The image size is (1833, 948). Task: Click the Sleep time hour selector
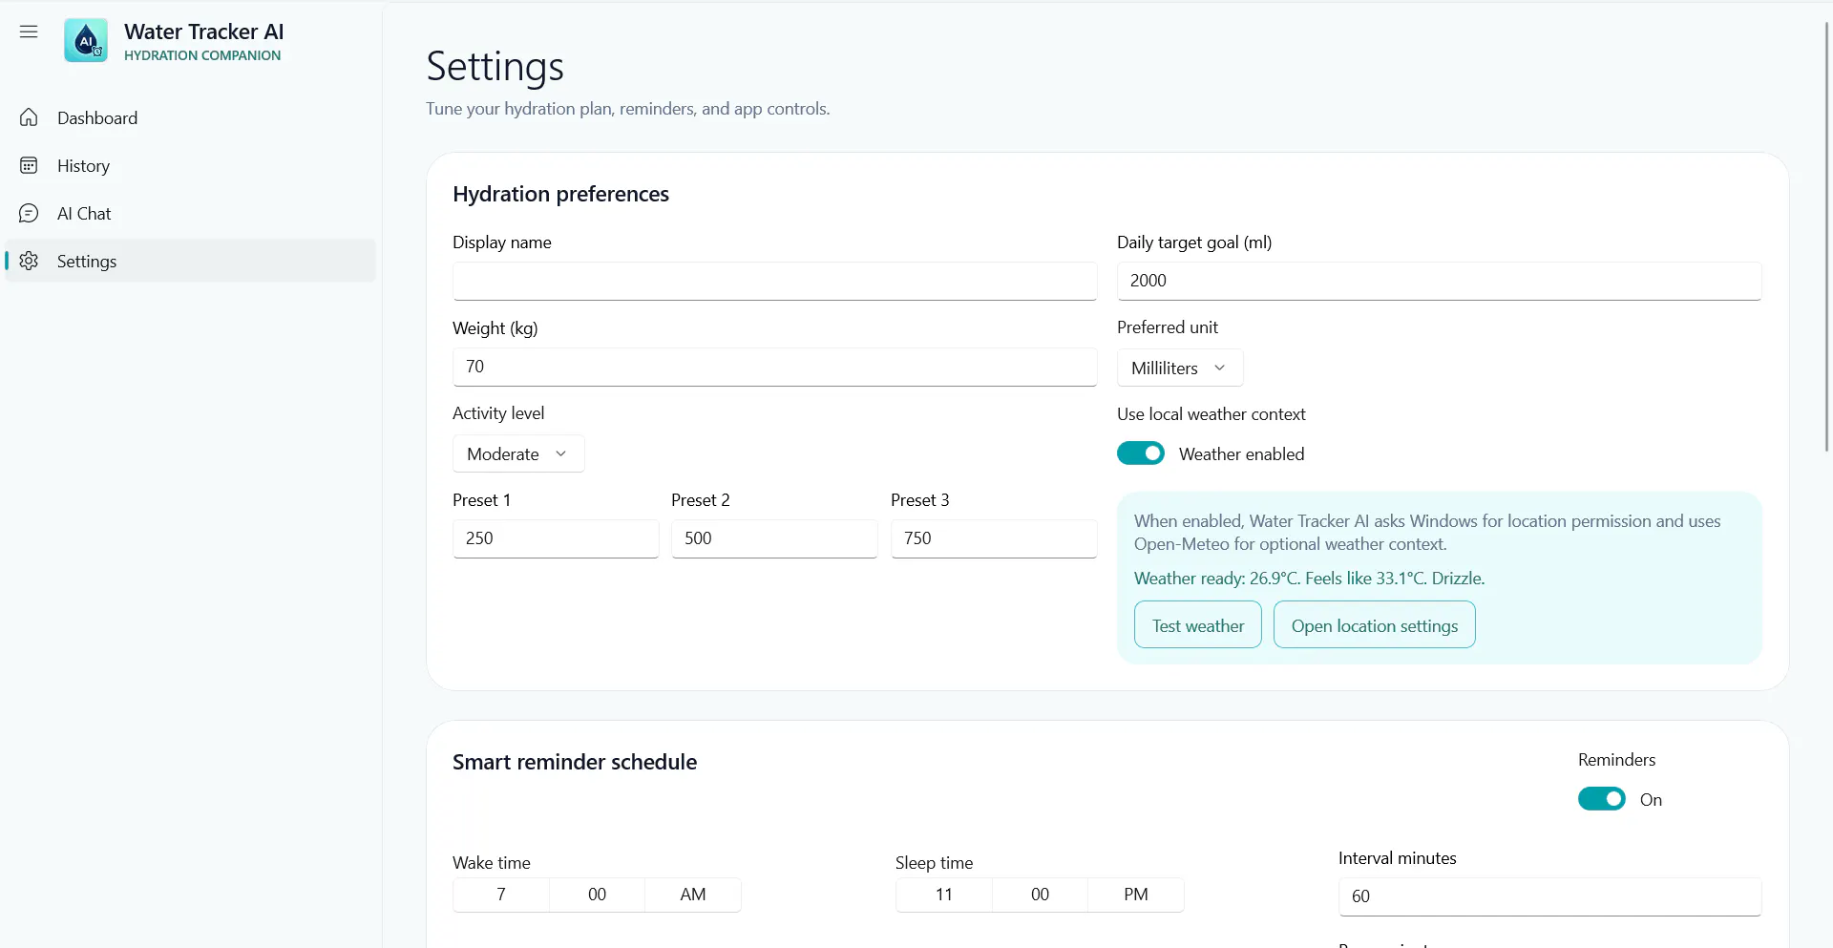point(944,895)
